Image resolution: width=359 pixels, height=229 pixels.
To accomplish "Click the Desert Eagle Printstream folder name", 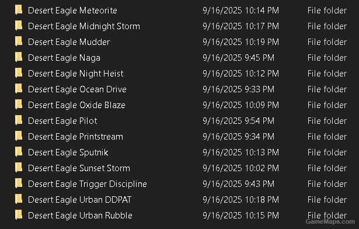I will pyautogui.click(x=75, y=137).
